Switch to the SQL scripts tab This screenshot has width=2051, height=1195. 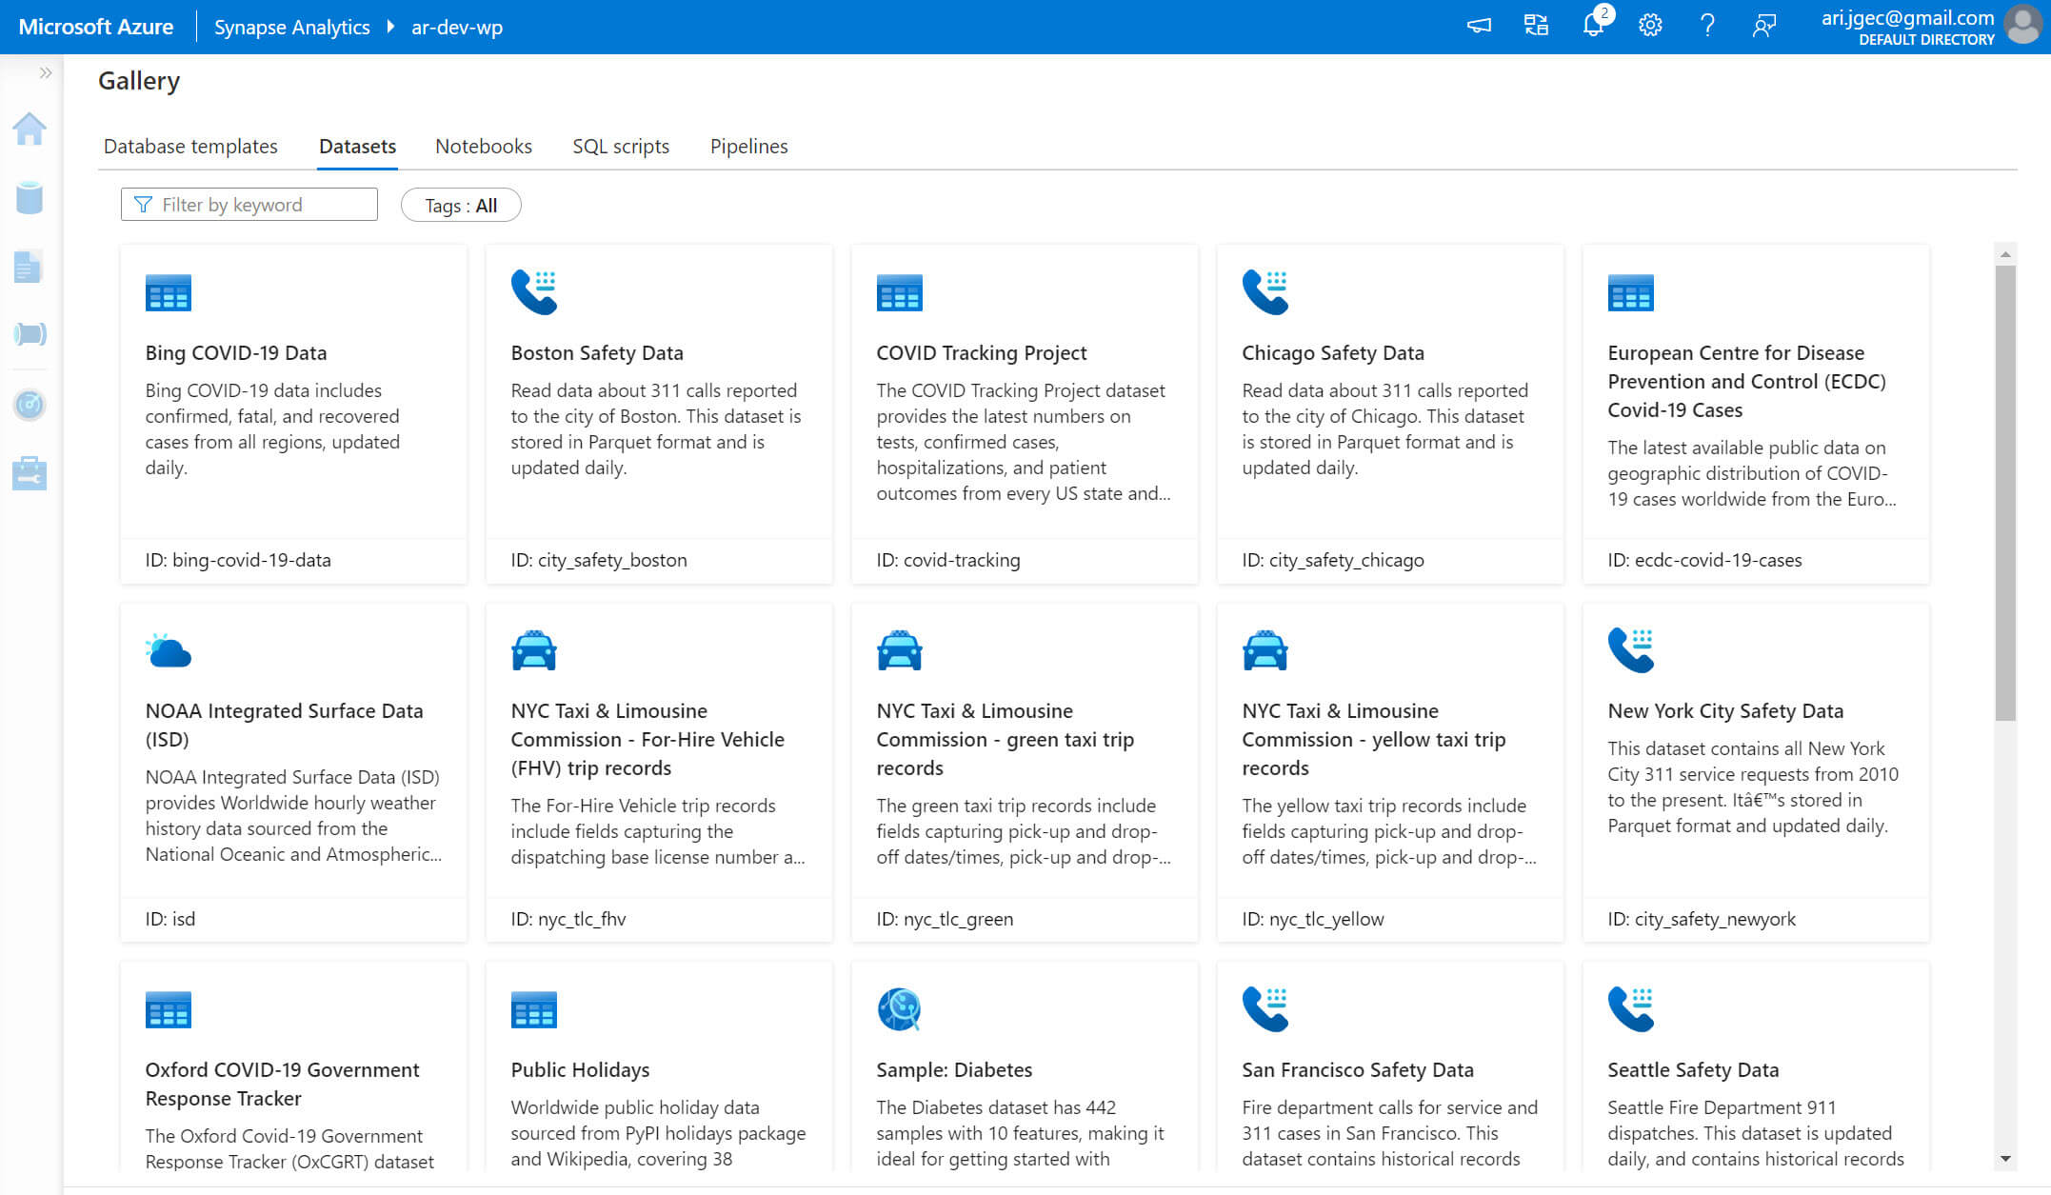point(621,147)
